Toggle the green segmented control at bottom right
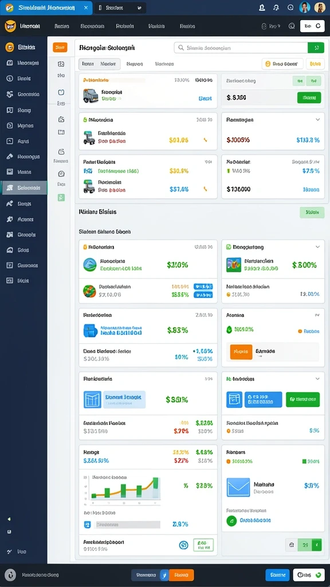Image resolution: width=330 pixels, height=587 pixels. point(304,545)
